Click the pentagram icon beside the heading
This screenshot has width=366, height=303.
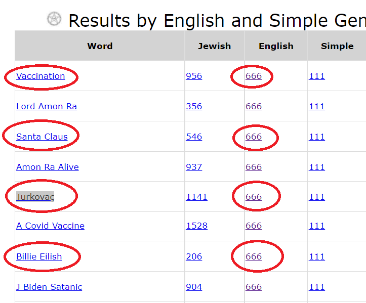pyautogui.click(x=54, y=19)
